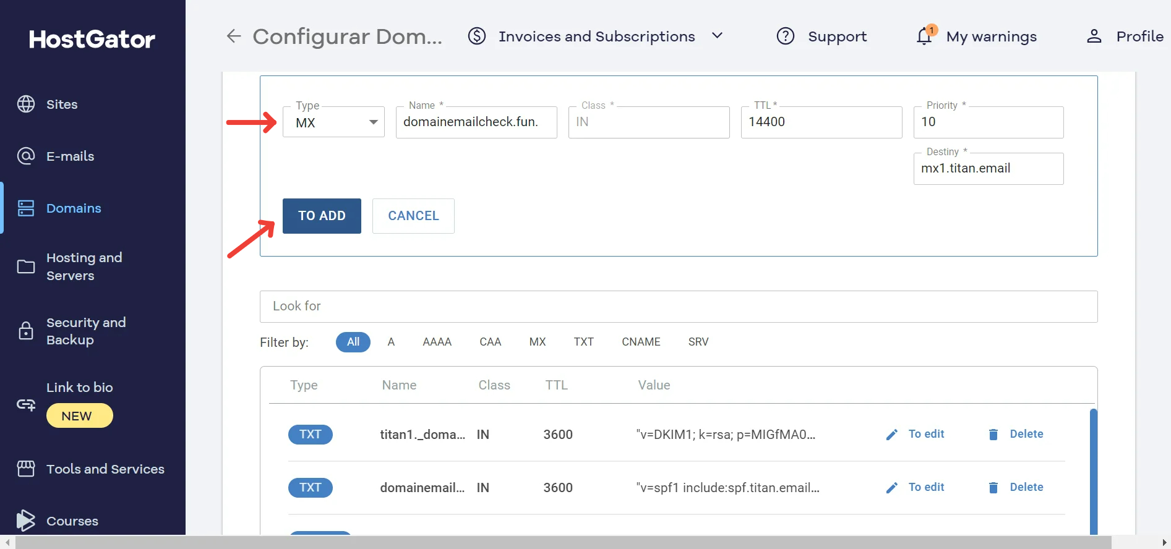The height and width of the screenshot is (549, 1171).
Task: Filter records by CNAME
Action: point(641,342)
